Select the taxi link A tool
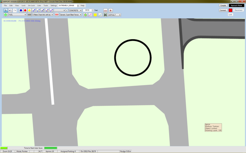Viewport: 246px width, 153px height. pyautogui.click(x=38, y=10)
